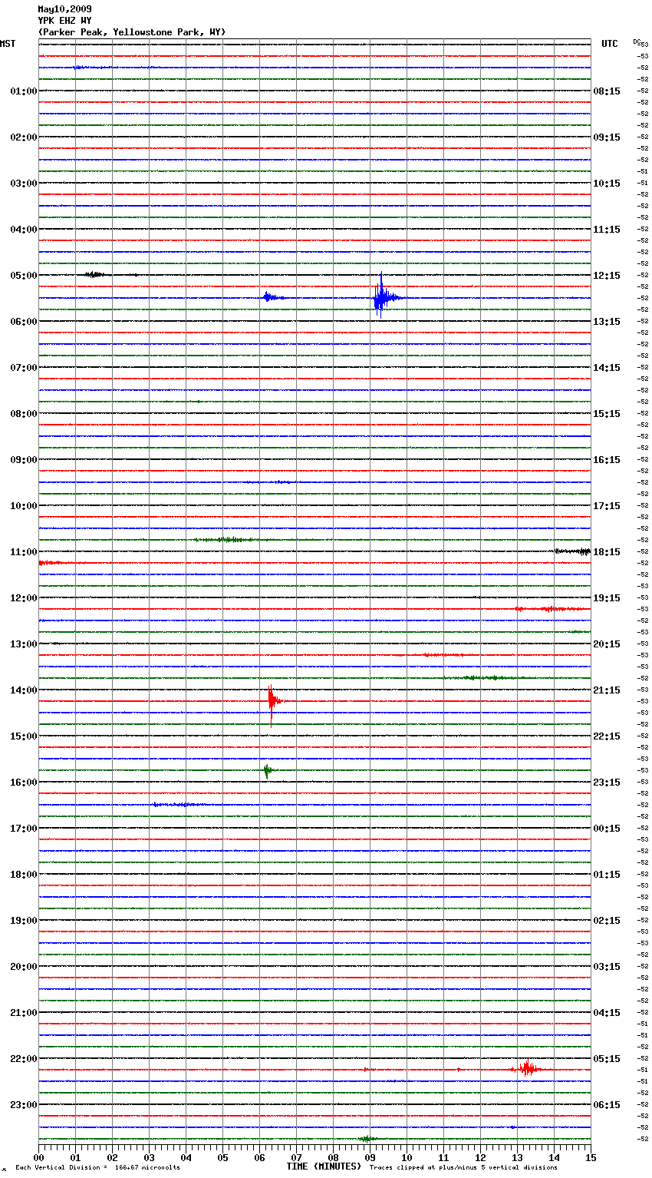Click the 08:15 UTC time label
This screenshot has width=652, height=1178.
click(607, 91)
